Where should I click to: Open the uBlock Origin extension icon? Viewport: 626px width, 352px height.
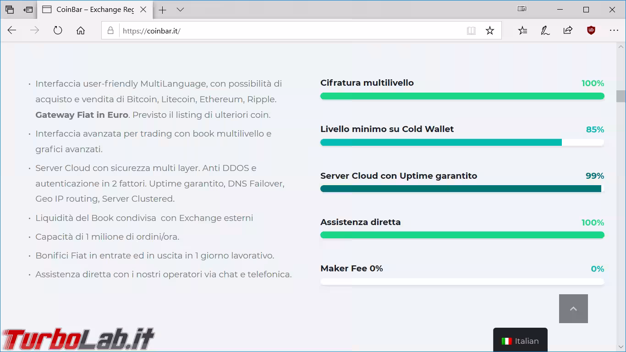591,30
